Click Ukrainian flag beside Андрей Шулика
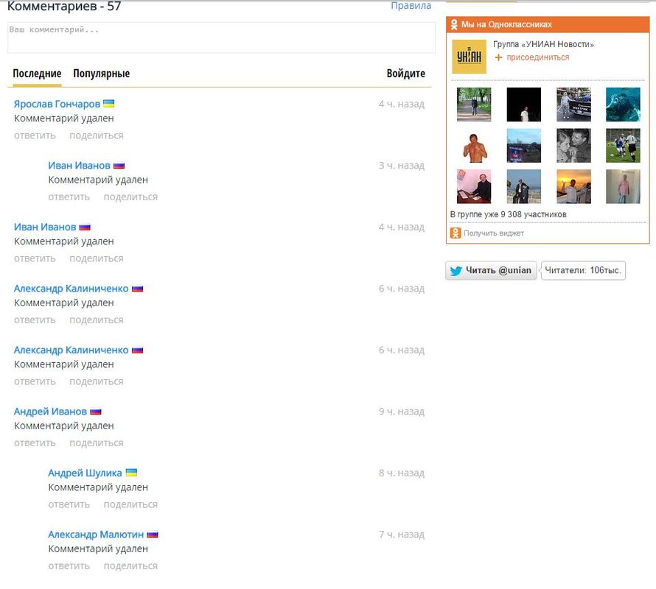The height and width of the screenshot is (589, 656). (x=131, y=473)
